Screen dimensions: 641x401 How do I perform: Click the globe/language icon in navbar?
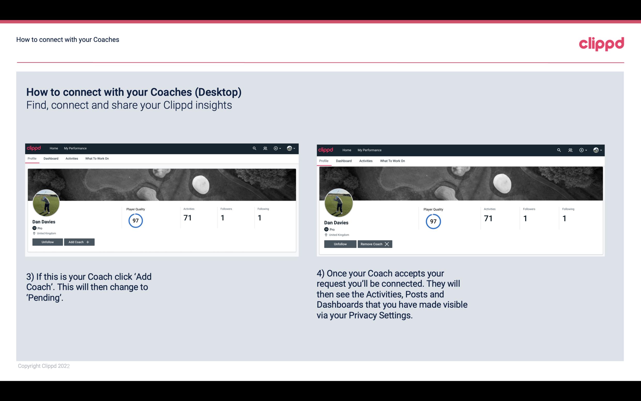pyautogui.click(x=290, y=148)
